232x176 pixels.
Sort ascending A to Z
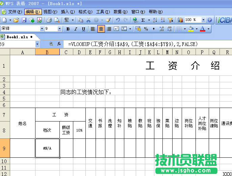(155, 20)
